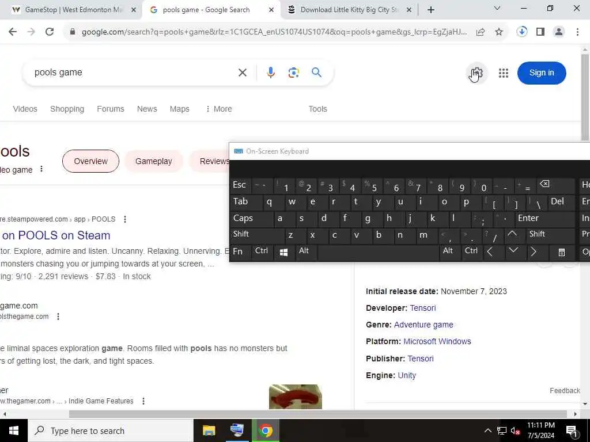Screen dimensions: 590x442
Task: Open options for the Steam result
Action: pos(125,219)
